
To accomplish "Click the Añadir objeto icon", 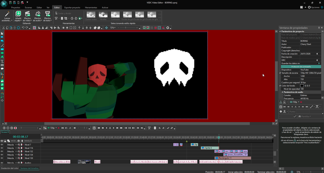I will (18, 14).
